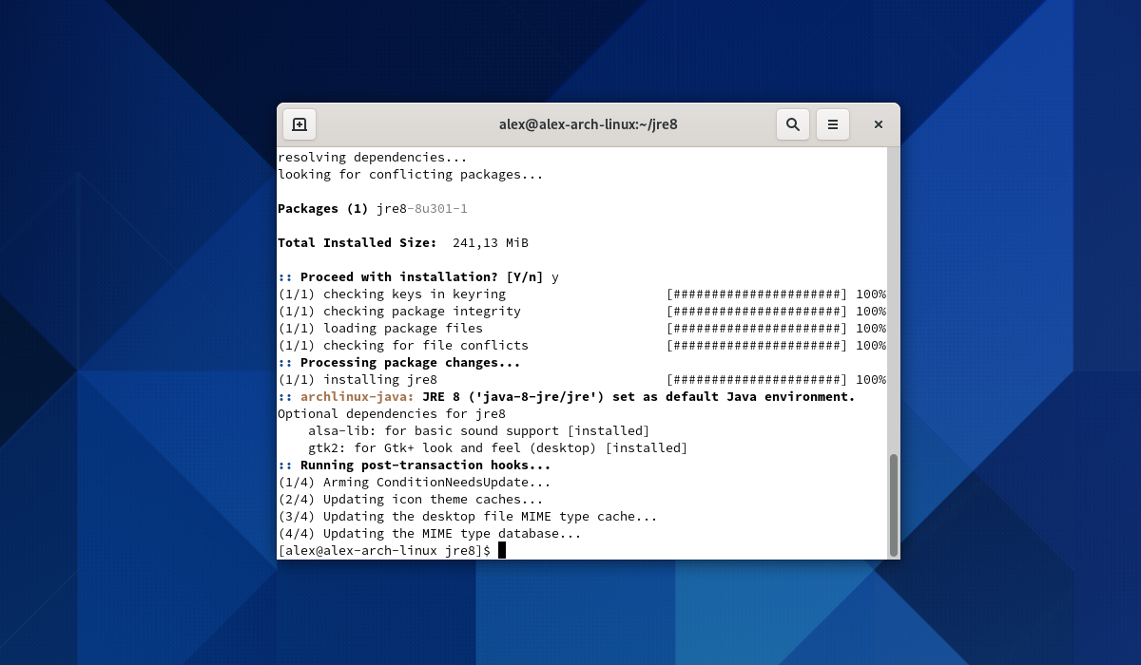Click the 'checking package integrity' line

coord(582,311)
